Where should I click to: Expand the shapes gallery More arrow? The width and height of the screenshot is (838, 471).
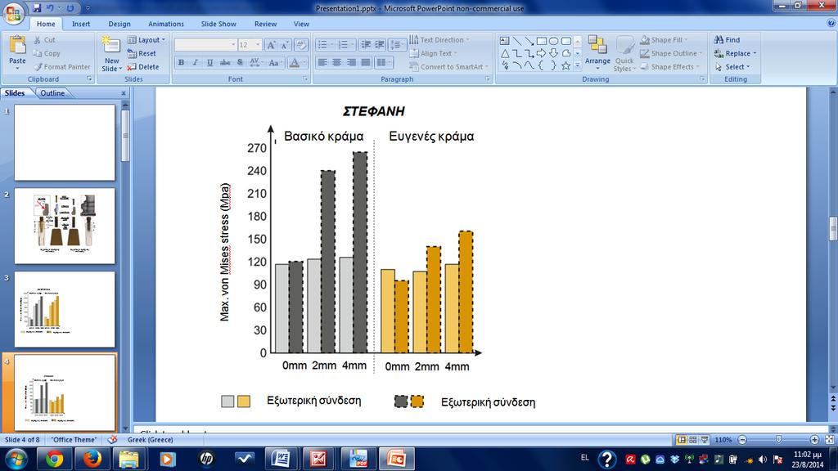point(578,65)
